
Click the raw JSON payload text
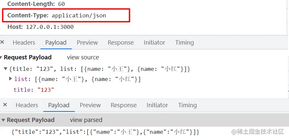click(105, 132)
